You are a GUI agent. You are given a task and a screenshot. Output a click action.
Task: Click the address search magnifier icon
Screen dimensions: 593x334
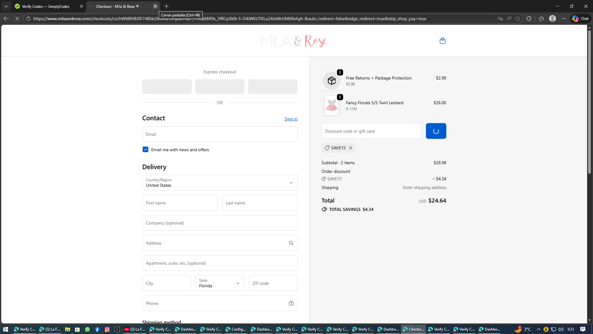(291, 243)
